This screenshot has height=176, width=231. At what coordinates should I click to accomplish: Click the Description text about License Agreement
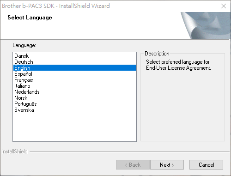pyautogui.click(x=178, y=65)
